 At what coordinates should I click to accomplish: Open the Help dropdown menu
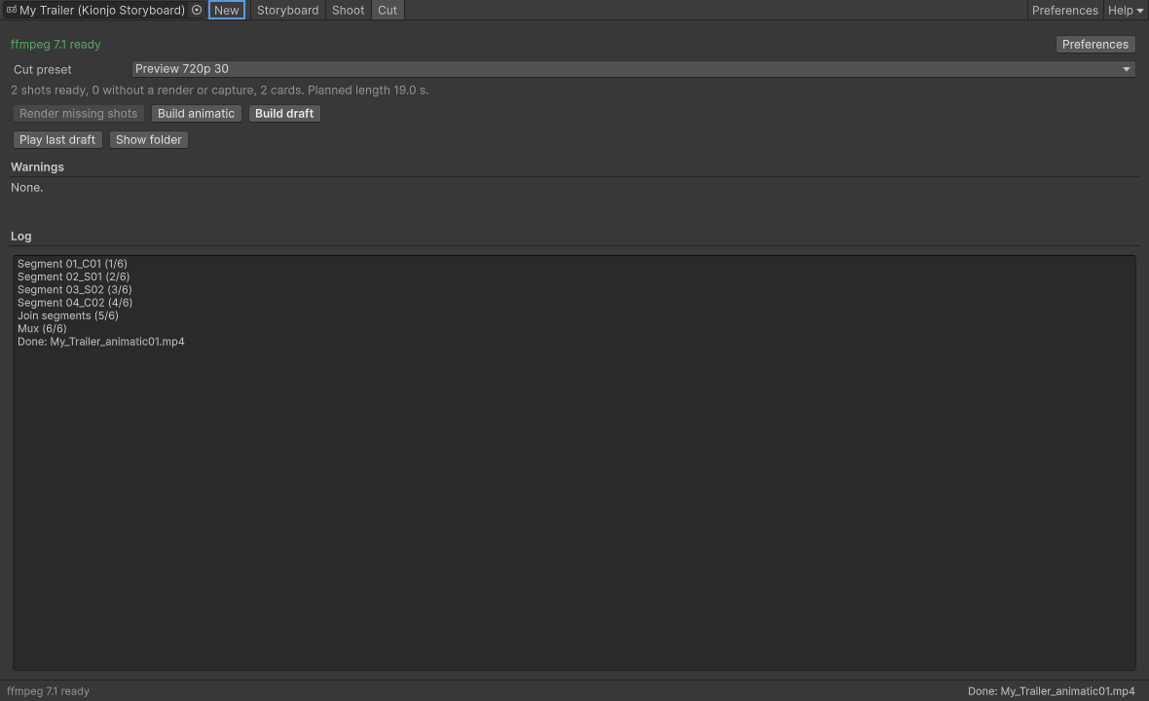(1126, 11)
